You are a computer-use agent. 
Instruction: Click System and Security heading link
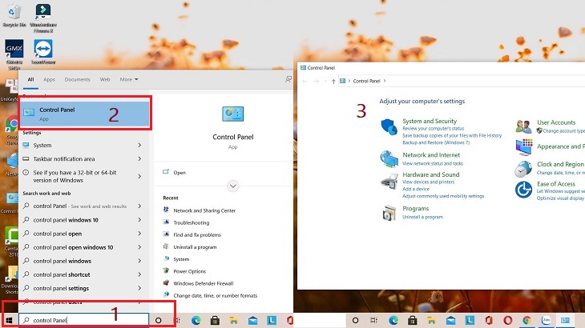coord(430,121)
